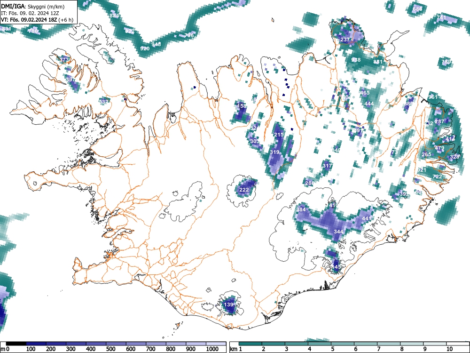Image resolution: width=470 pixels, height=353 pixels.
Task: Click the 444 visibility value
Action: (x=369, y=104)
